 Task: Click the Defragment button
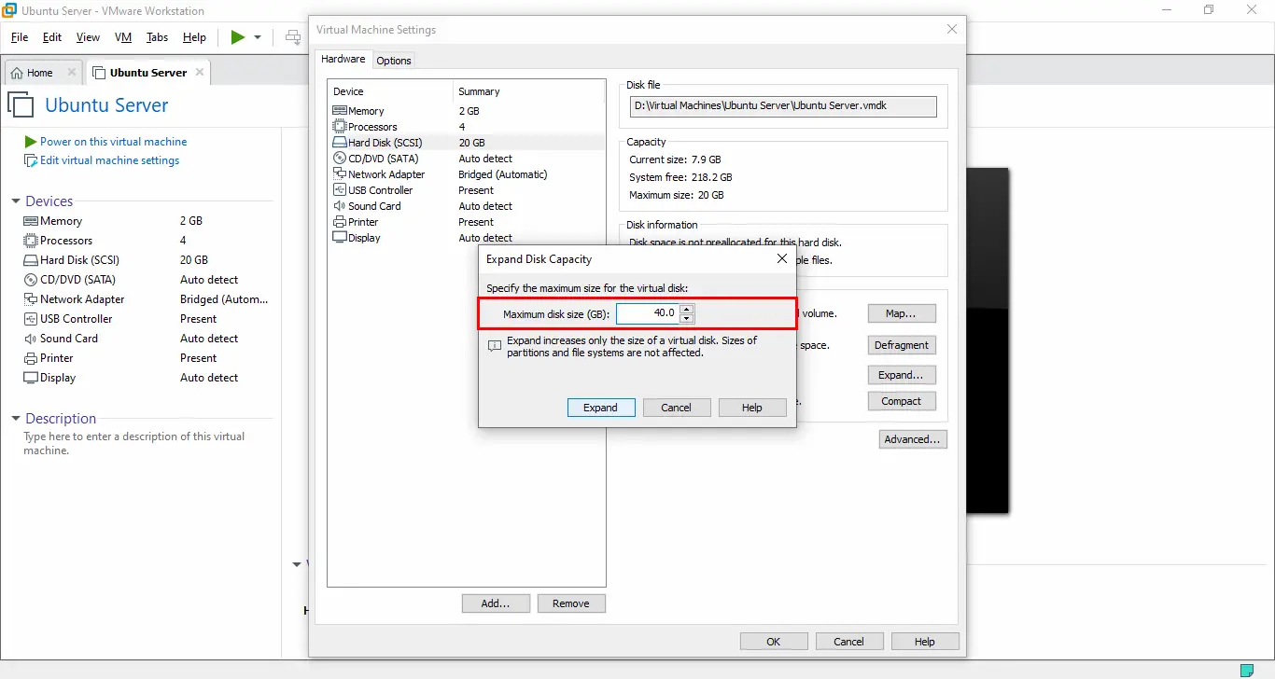point(902,345)
